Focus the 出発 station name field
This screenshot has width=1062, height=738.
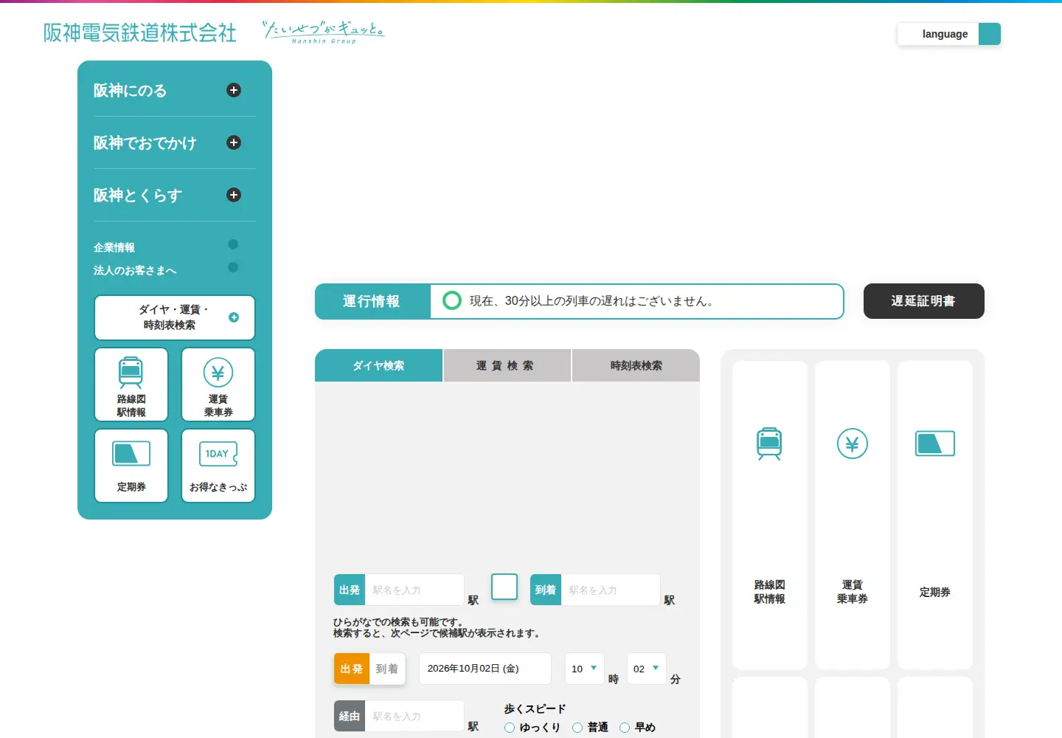point(414,590)
